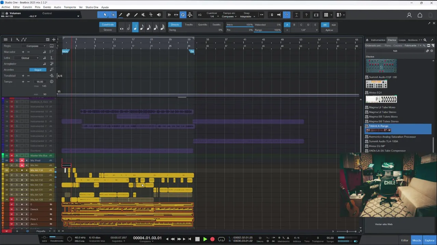Image resolution: width=437 pixels, height=245 pixels.
Task: Select the eighth note quantize value
Action: point(142,28)
